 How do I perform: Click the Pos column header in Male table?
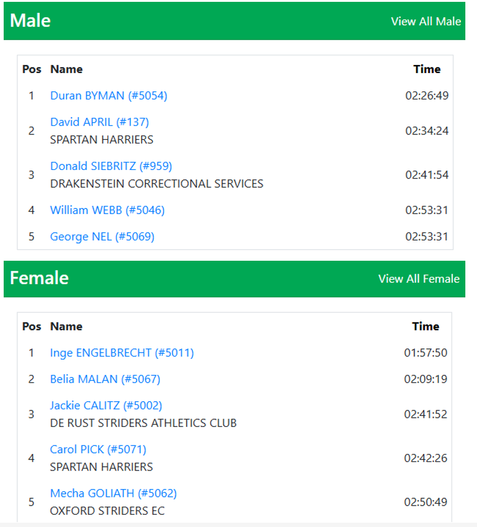pos(32,69)
